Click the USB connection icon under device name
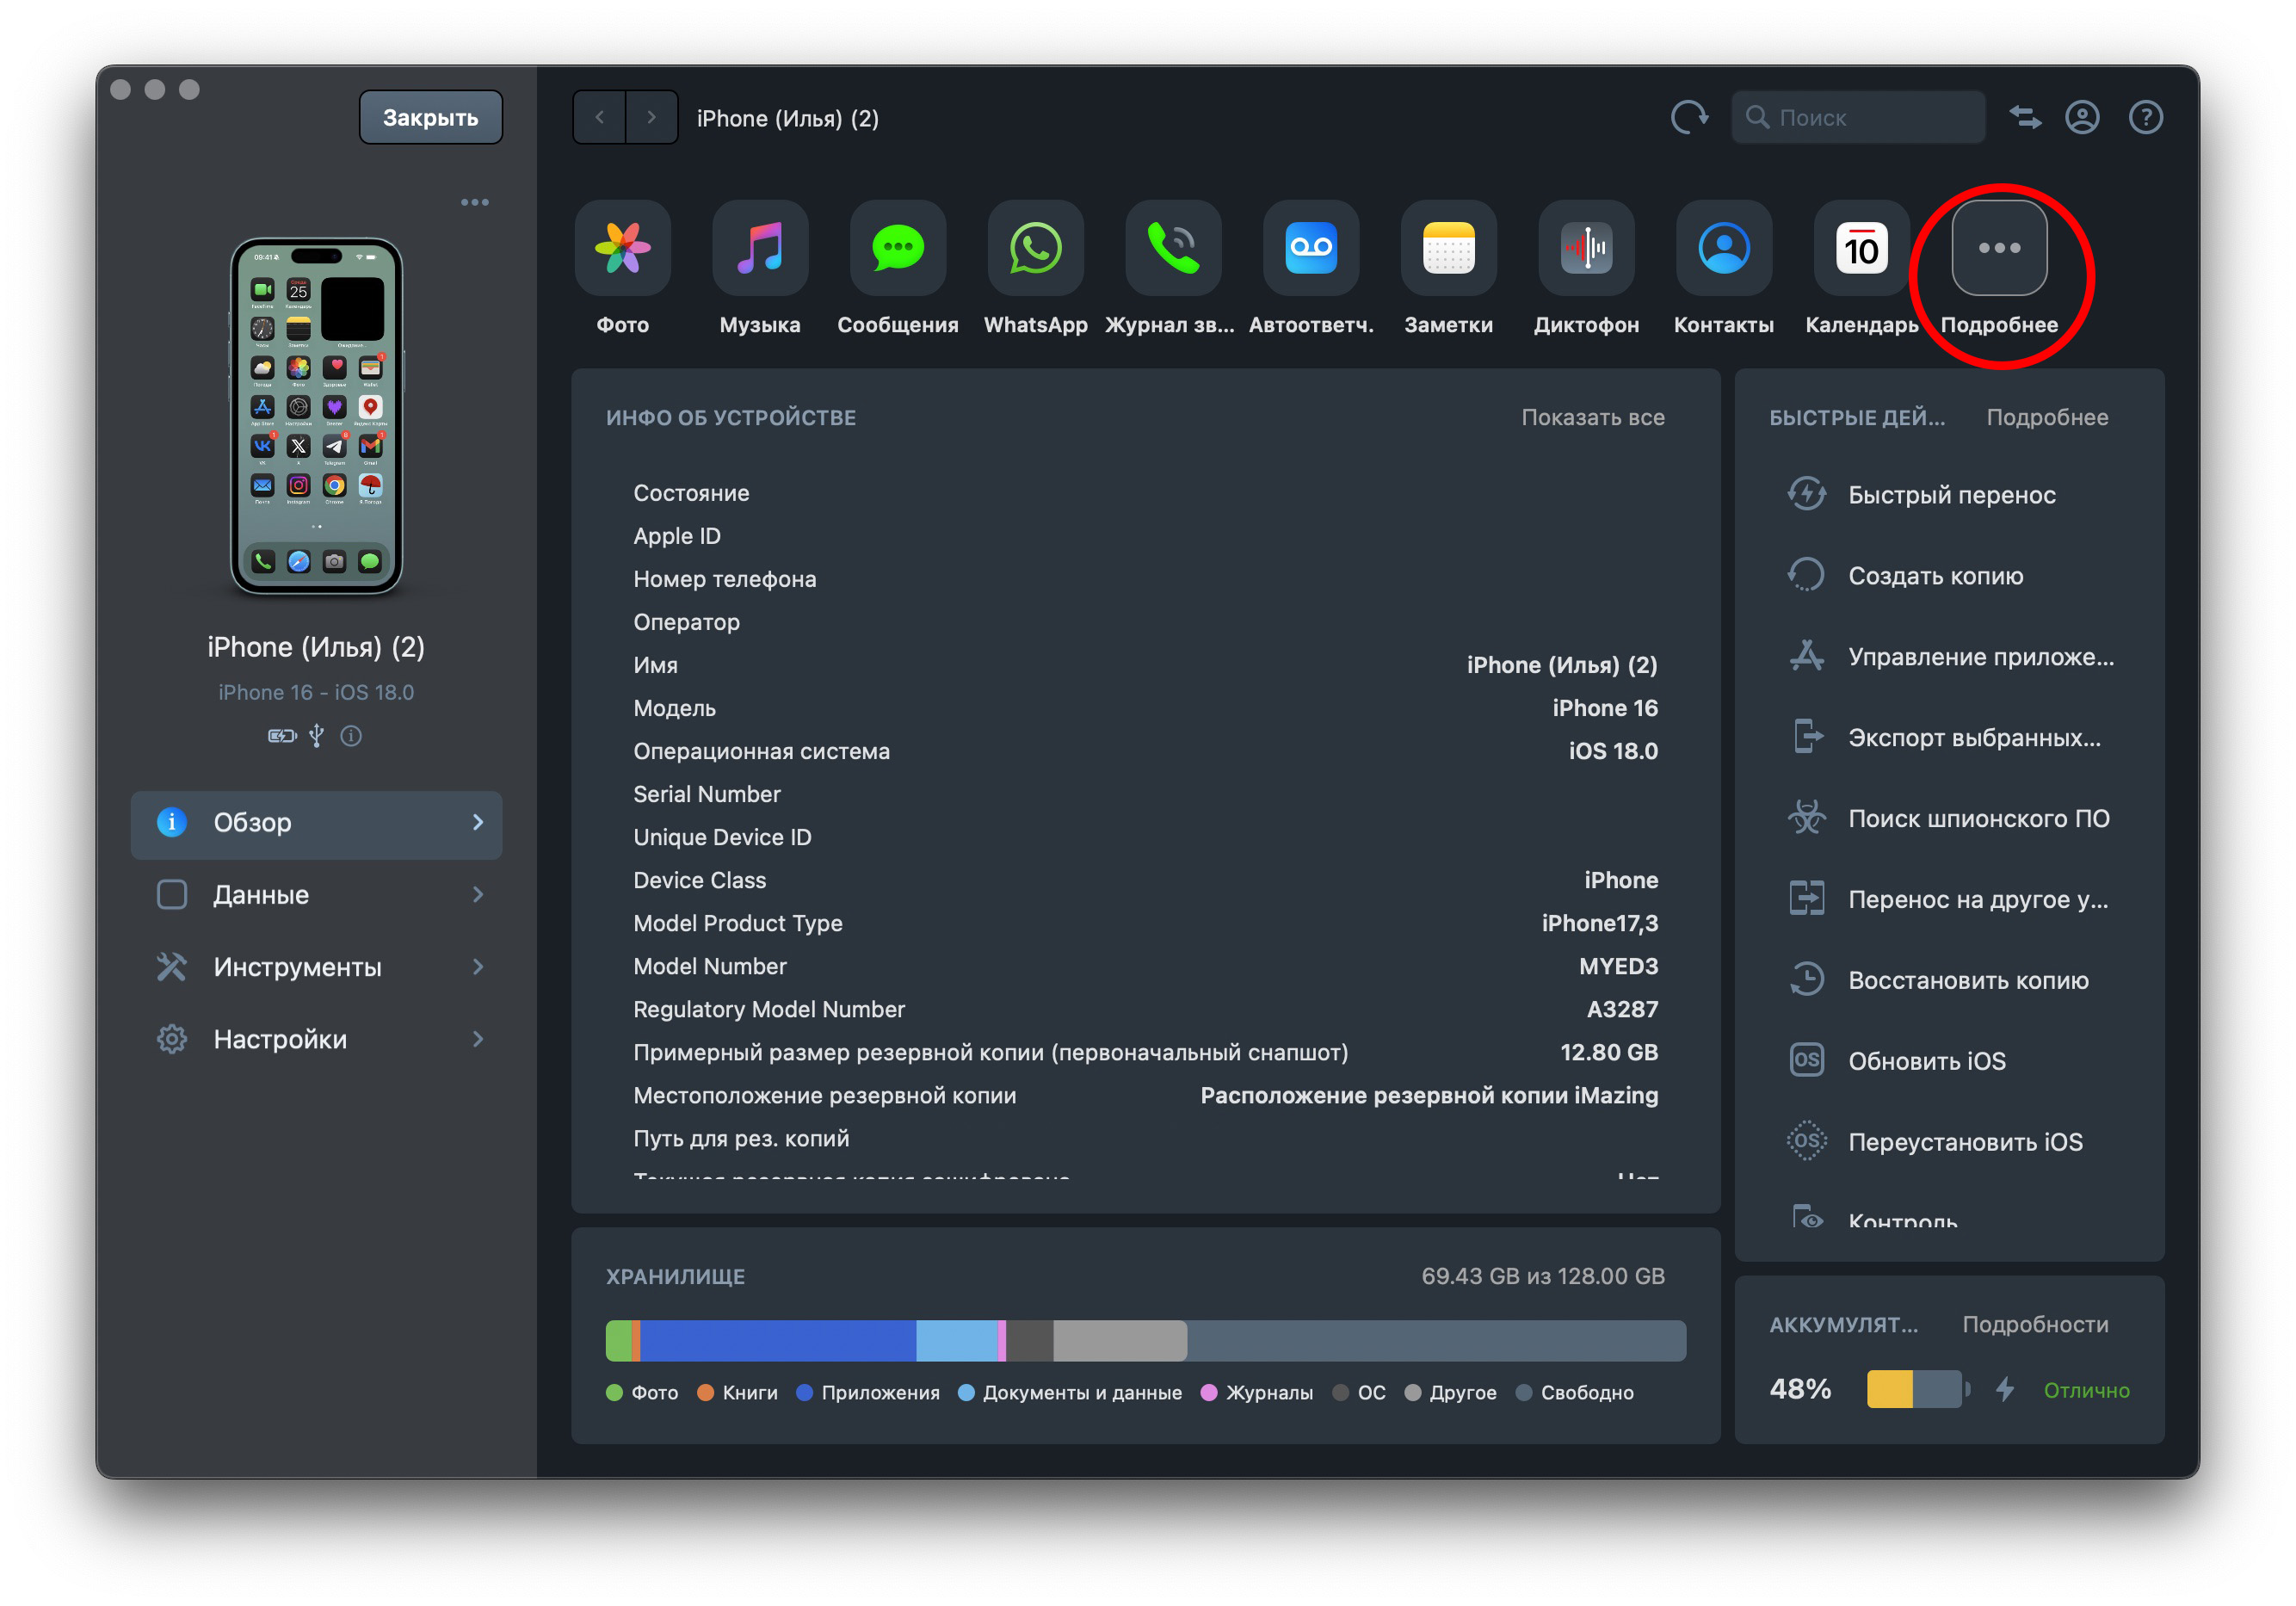Viewport: 2296px width, 1606px height. click(x=316, y=736)
